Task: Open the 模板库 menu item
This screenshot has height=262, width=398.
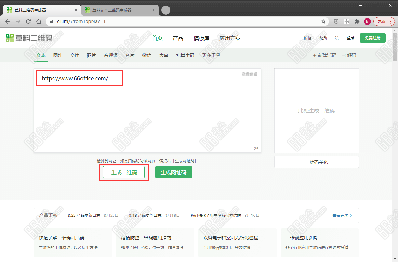Action: [201, 38]
